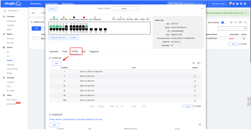Click switch port 9 grey icon
Viewport: 251px width, 130px height.
click(x=63, y=26)
